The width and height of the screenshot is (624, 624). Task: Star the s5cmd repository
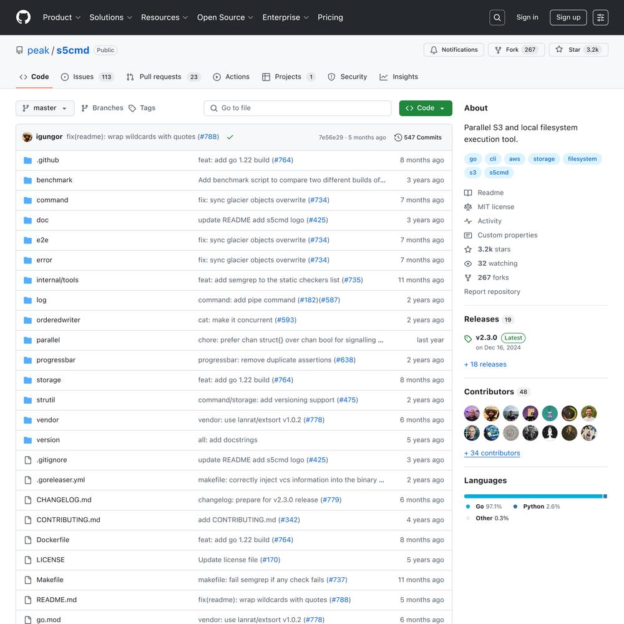click(578, 50)
